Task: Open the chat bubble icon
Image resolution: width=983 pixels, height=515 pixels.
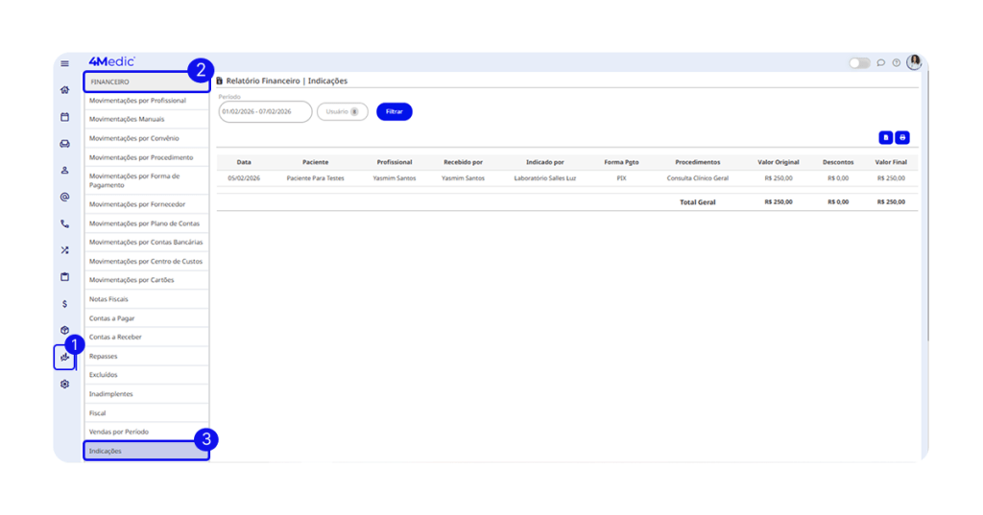Action: (x=881, y=63)
